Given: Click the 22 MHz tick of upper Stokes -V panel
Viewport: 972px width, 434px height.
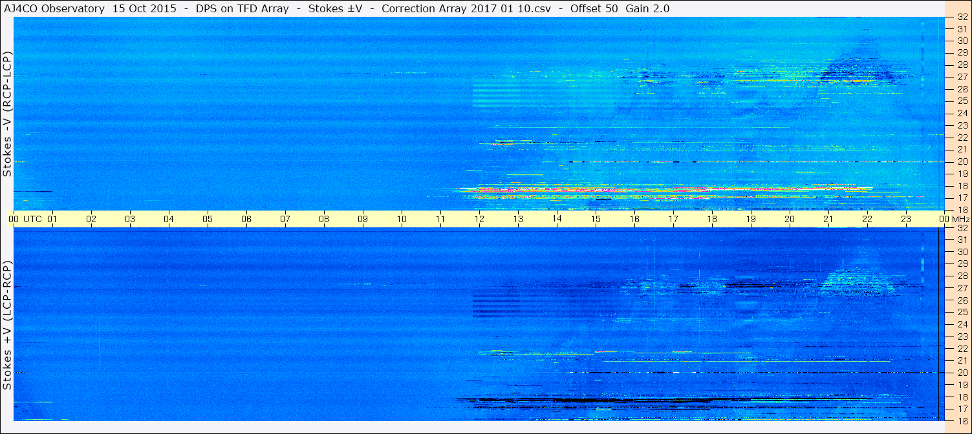Looking at the screenshot, I should pos(962,138).
